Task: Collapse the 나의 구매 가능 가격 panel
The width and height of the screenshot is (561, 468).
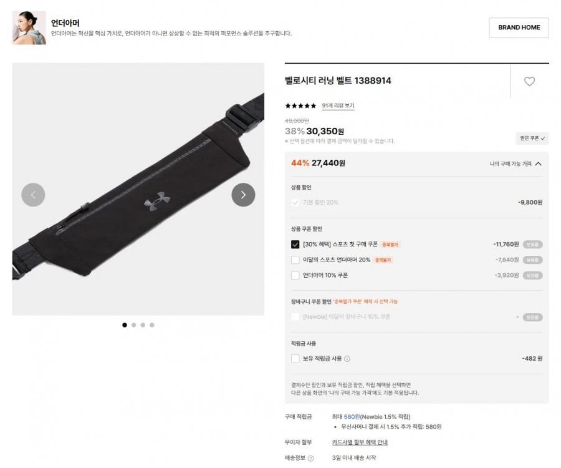Action: point(515,163)
